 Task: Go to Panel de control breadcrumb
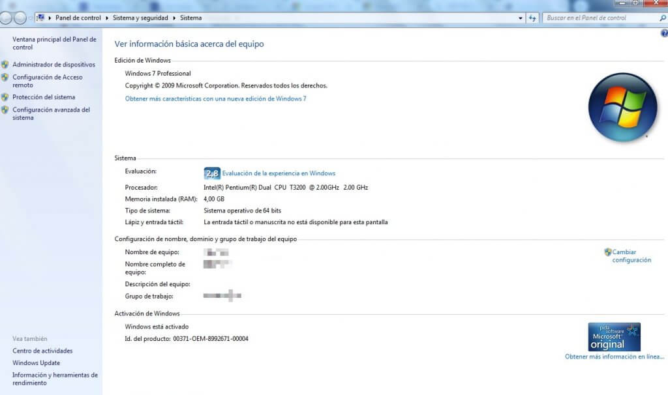78,18
